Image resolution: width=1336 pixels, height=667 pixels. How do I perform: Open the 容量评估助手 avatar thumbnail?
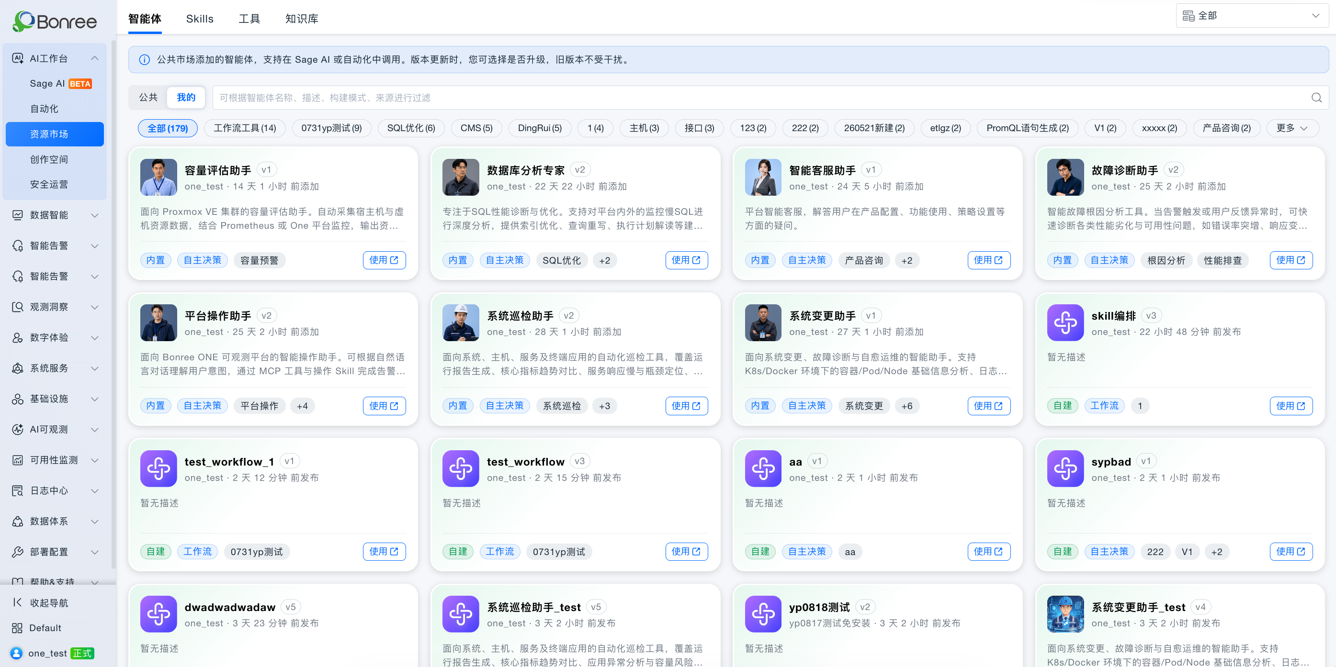pyautogui.click(x=158, y=177)
